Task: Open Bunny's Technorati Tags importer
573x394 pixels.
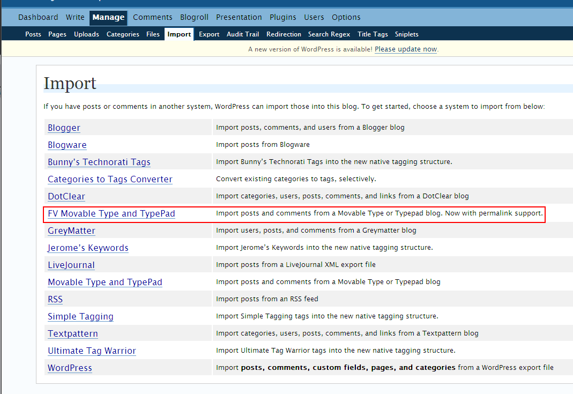Action: 99,162
